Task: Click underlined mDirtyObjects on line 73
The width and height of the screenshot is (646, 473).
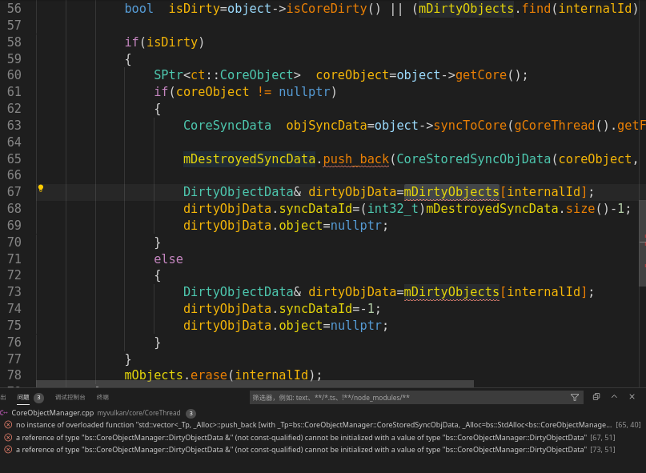Action: 451,291
